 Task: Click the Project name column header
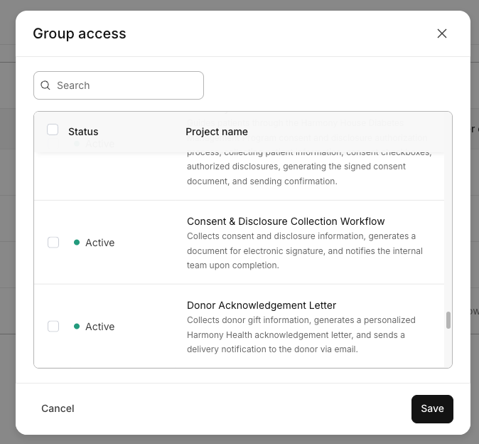(x=217, y=132)
